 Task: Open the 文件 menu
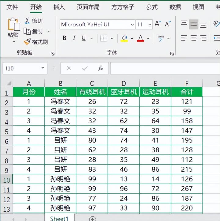click(x=12, y=7)
